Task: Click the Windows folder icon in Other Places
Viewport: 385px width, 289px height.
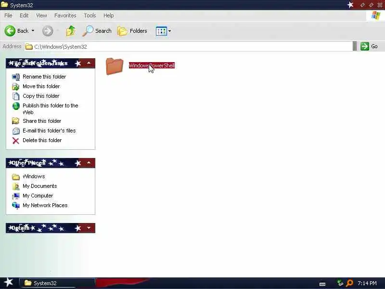Action: point(16,177)
